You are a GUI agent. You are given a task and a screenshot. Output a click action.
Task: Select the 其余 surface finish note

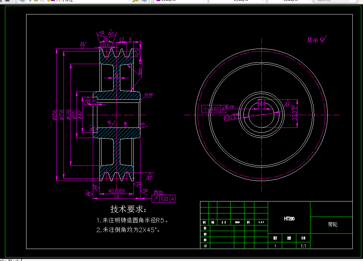click(313, 40)
